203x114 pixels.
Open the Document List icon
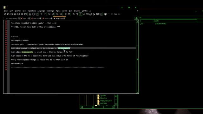pyautogui.click(x=91, y=14)
